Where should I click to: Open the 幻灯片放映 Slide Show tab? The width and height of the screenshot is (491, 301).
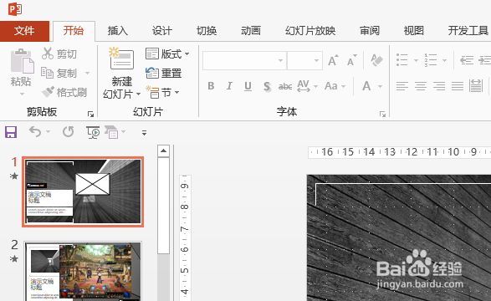click(x=310, y=31)
